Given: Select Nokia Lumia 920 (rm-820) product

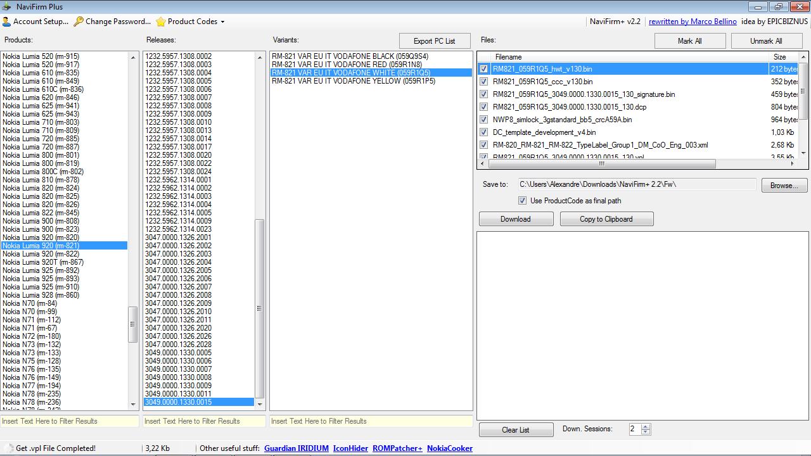Looking at the screenshot, I should click(64, 237).
